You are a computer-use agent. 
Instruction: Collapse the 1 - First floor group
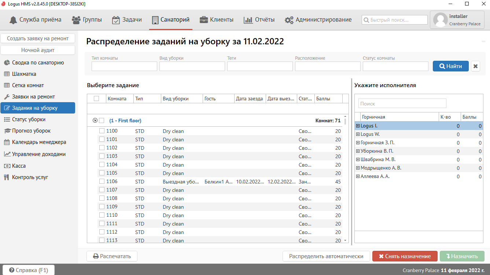tap(95, 120)
